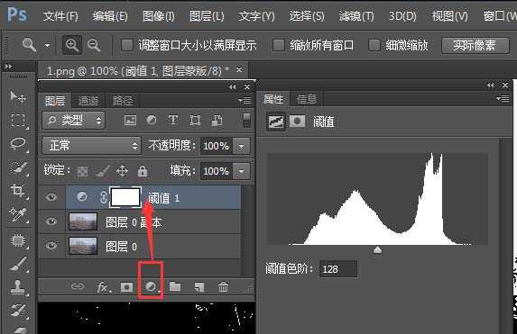The image size is (517, 334).
Task: Switch to the 通道 tab
Action: [88, 101]
